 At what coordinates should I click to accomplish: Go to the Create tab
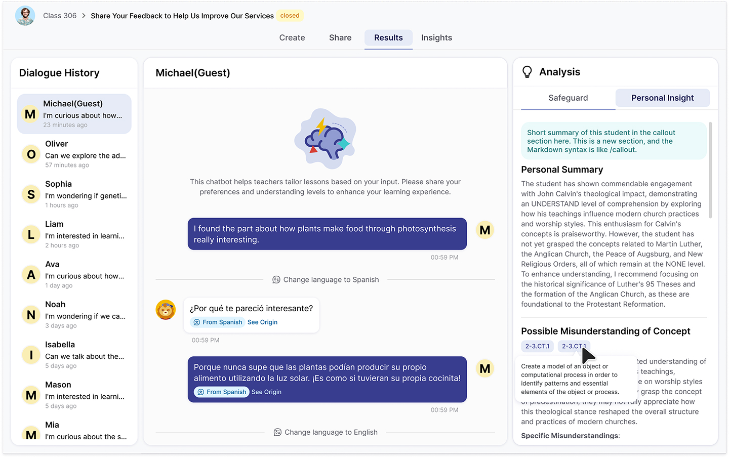pos(292,38)
